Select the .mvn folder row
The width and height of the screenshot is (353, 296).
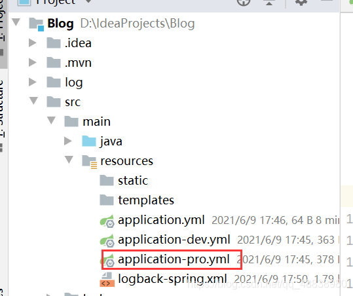174,62
